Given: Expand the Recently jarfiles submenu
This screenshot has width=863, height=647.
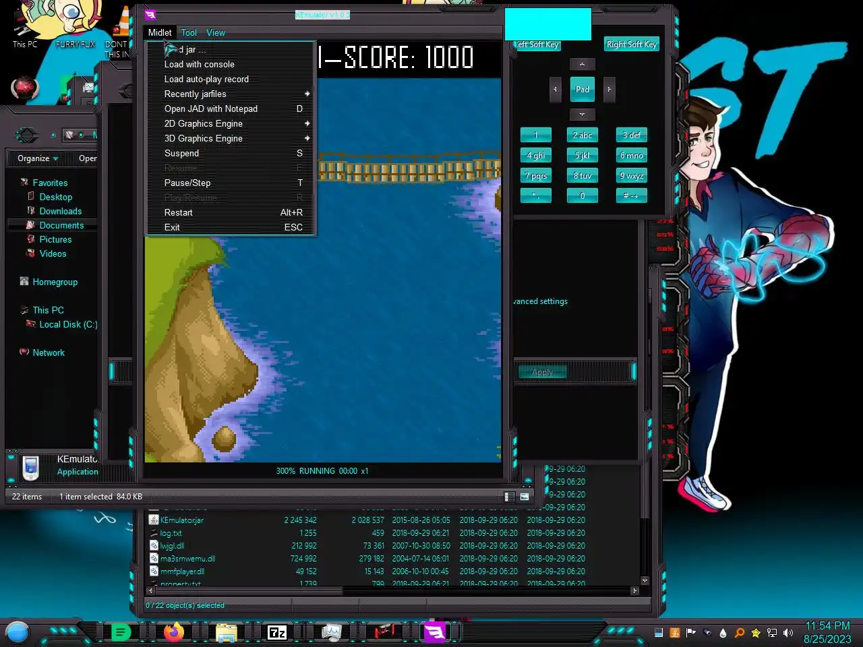Looking at the screenshot, I should pyautogui.click(x=231, y=94).
